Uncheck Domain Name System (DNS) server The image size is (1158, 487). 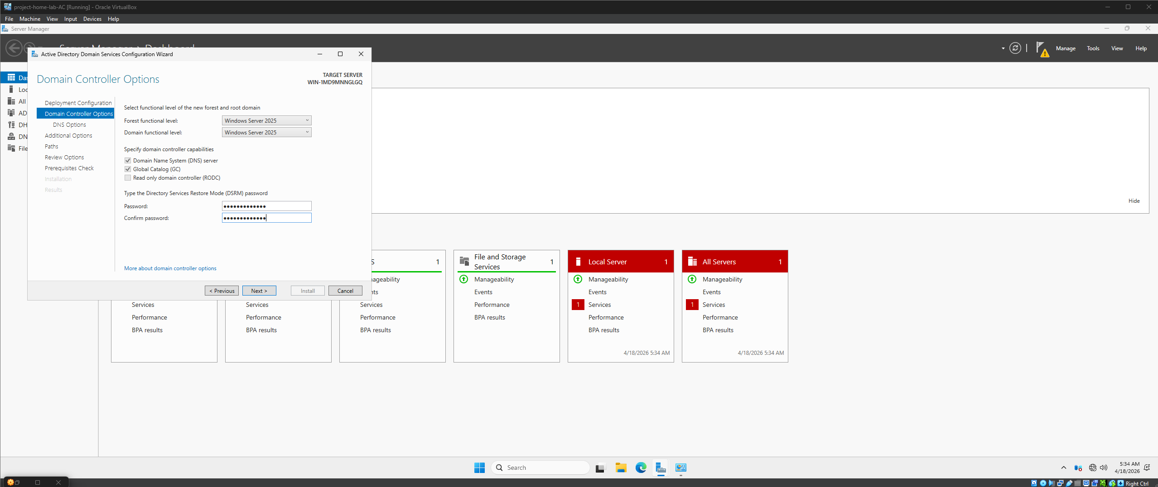click(x=128, y=160)
